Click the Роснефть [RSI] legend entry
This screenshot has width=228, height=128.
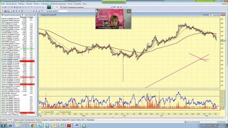(x=47, y=112)
